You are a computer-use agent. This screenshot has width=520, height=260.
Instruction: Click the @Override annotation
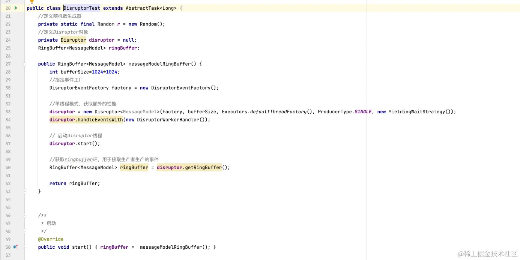pos(51,239)
